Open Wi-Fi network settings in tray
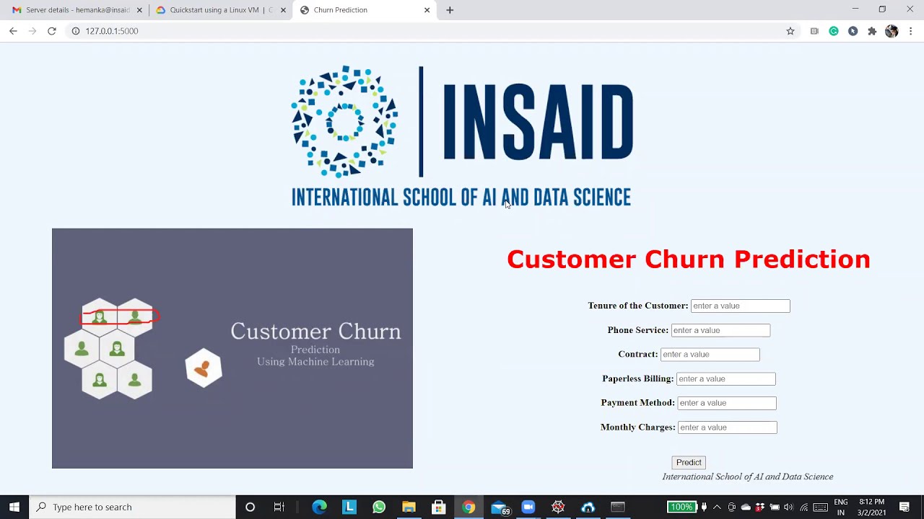 coord(803,507)
